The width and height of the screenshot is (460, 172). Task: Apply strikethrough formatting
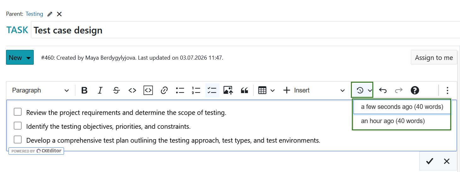(116, 90)
